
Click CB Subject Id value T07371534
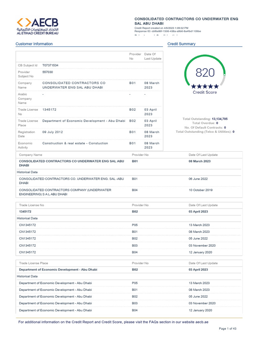50,65
